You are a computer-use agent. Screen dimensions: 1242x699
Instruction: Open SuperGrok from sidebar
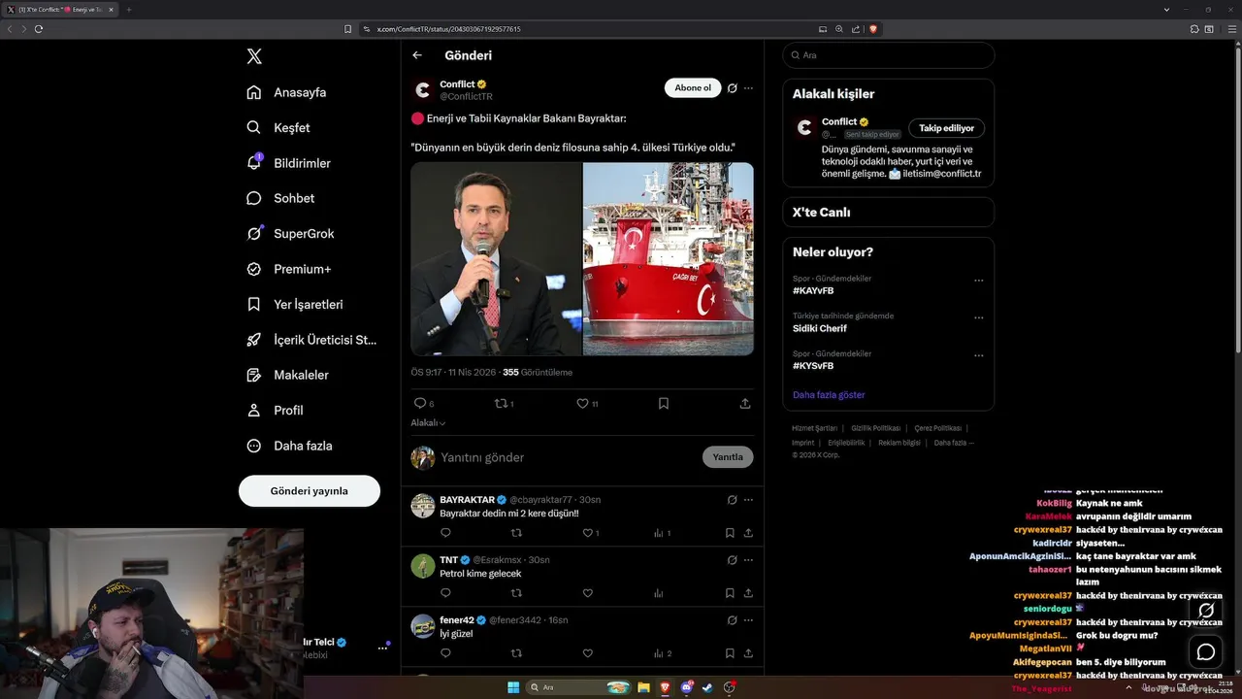click(290, 233)
